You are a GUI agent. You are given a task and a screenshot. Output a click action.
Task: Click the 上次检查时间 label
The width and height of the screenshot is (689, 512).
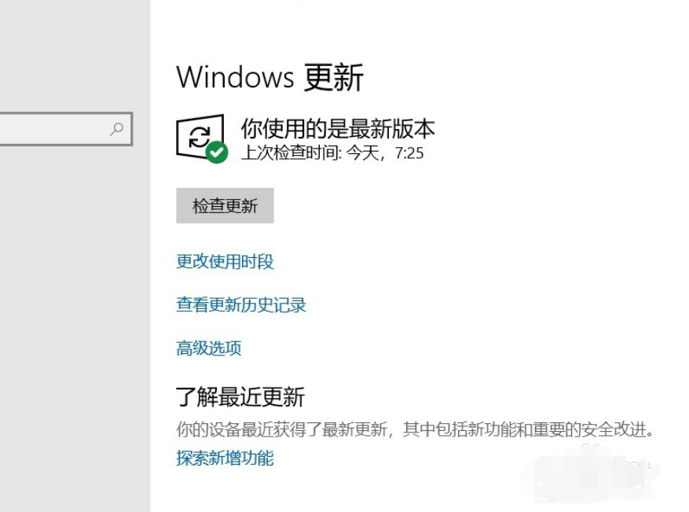[291, 153]
